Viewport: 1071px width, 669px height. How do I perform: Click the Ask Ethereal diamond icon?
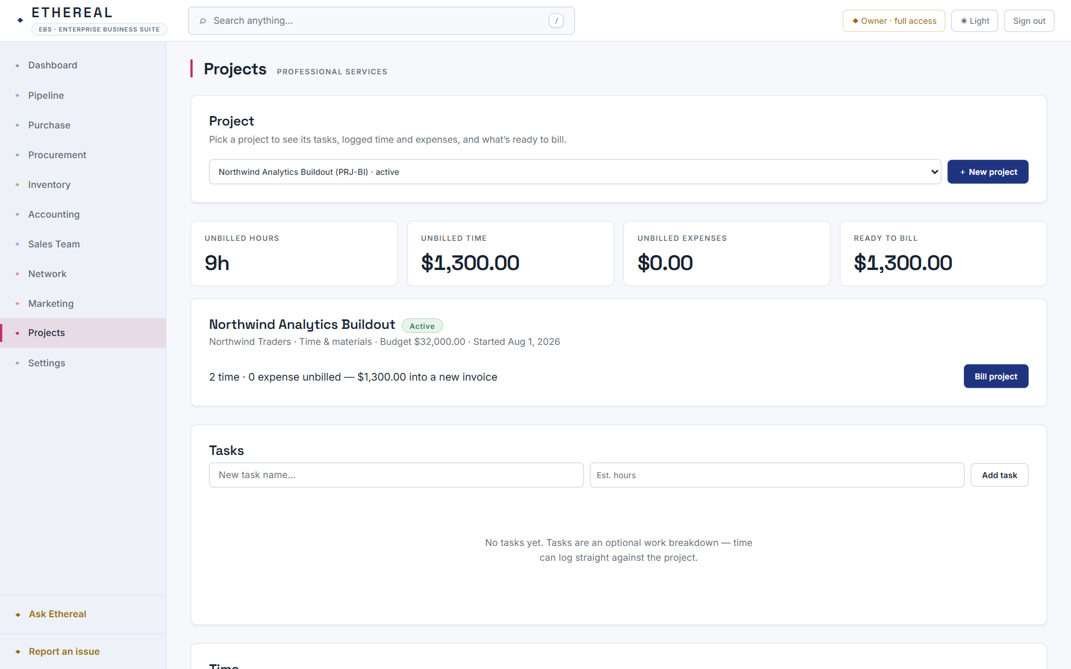coord(18,614)
